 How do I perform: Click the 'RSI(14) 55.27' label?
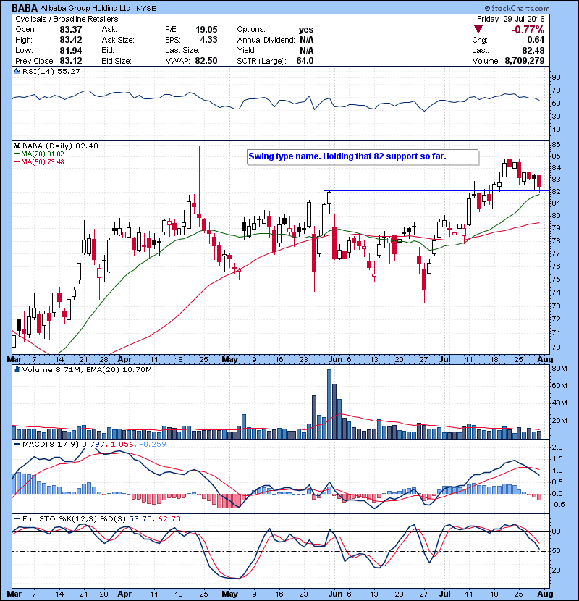tap(51, 71)
